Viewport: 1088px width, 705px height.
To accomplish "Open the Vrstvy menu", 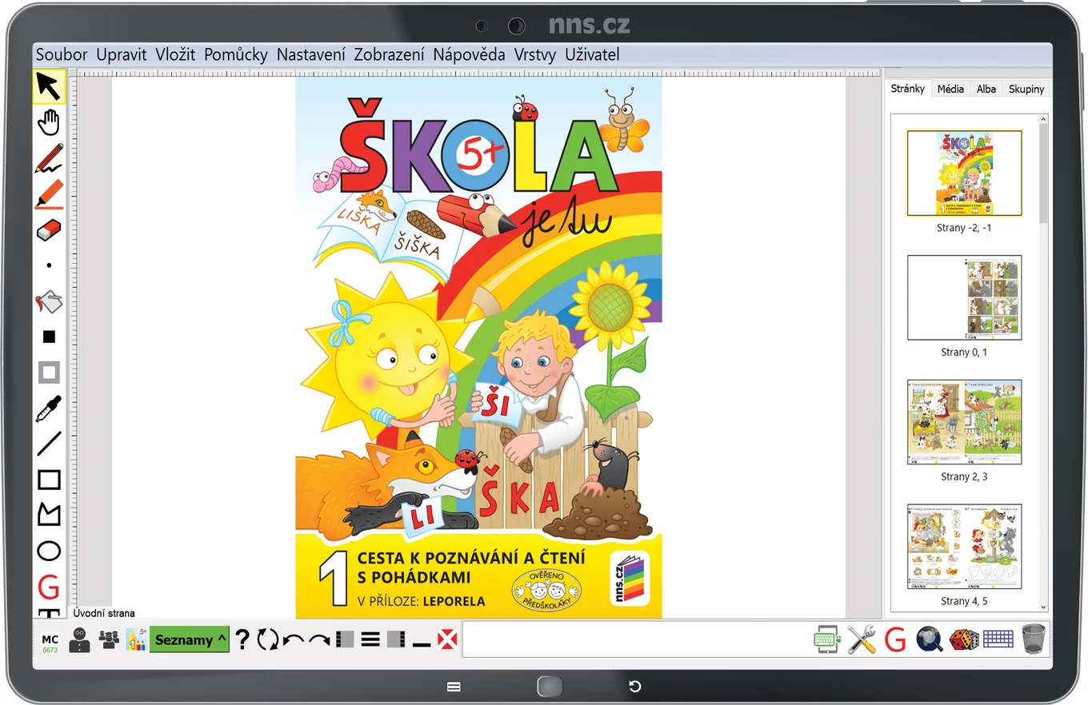I will click(x=534, y=54).
